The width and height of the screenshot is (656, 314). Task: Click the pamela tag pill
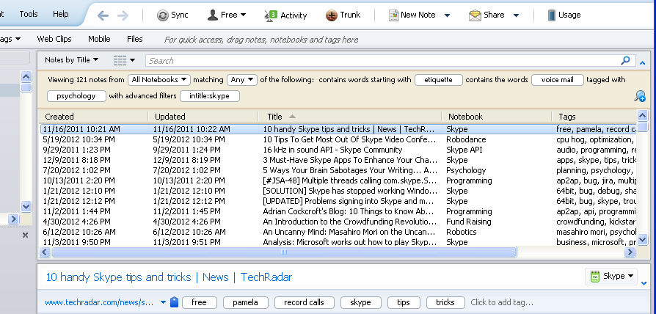[245, 302]
